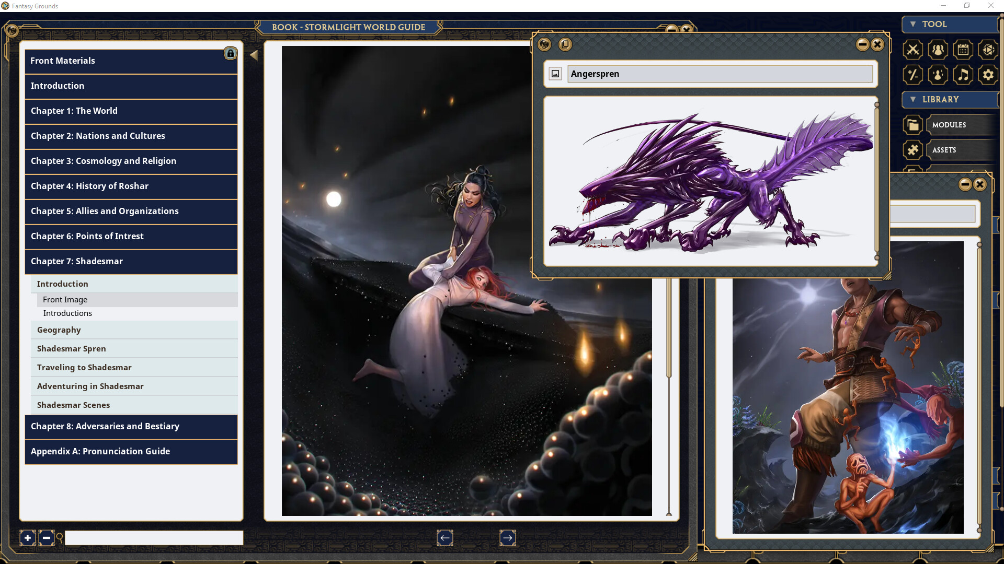The image size is (1004, 564).
Task: Select Chapter 8: Adversaries and Bestiary
Action: point(105,427)
